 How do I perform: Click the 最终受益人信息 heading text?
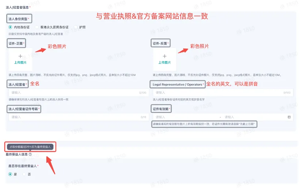pyautogui.click(x=17, y=154)
